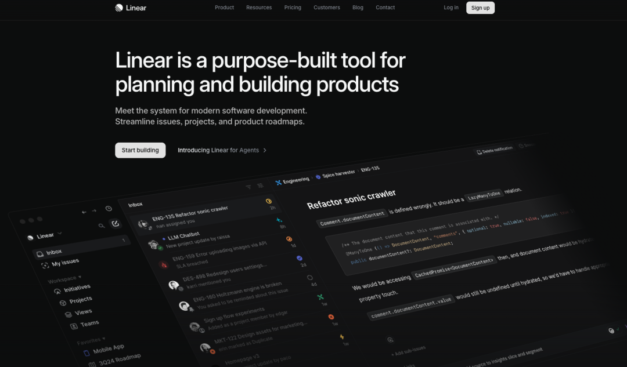Click the comment.documentContent.value code chip
The height and width of the screenshot is (367, 627).
(x=411, y=307)
